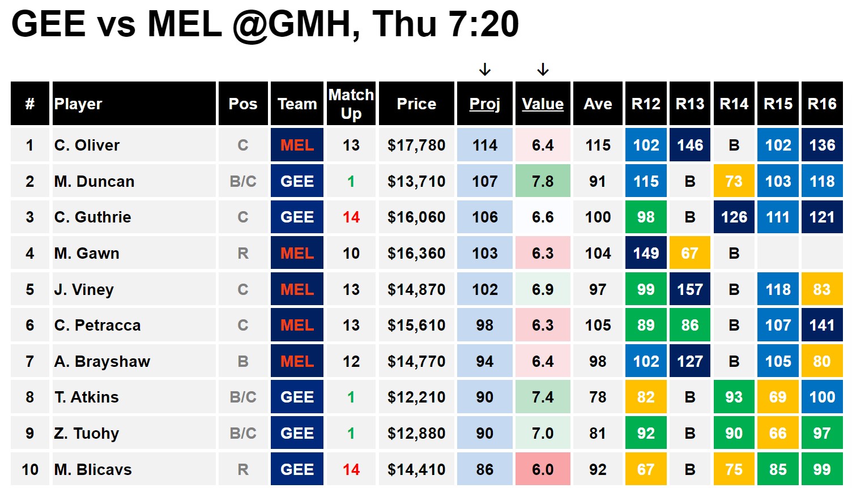Click the R16 round header

point(822,104)
